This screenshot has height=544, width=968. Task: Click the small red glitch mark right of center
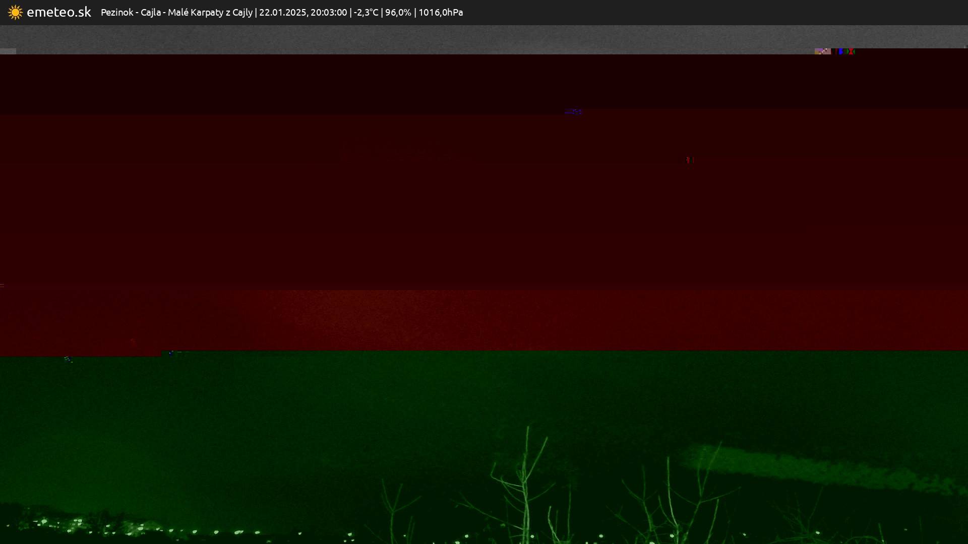click(689, 160)
